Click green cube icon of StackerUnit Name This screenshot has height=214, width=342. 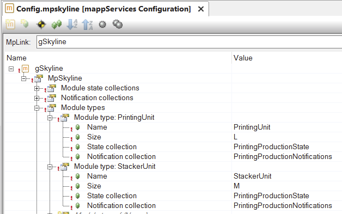78,176
